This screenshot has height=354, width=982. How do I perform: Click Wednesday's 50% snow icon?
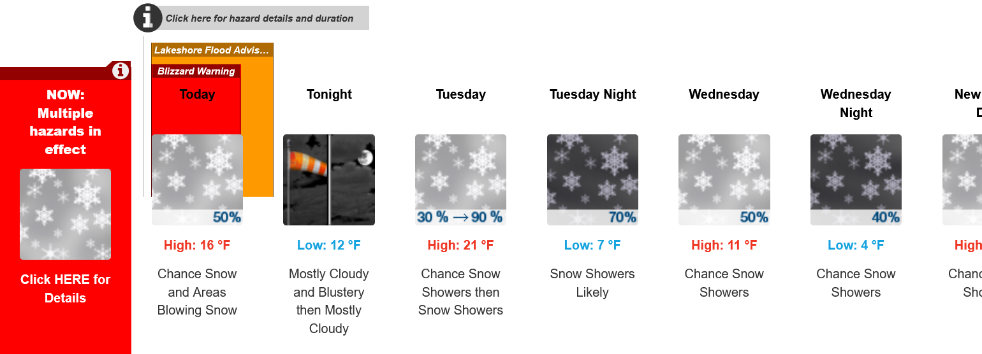click(x=724, y=180)
